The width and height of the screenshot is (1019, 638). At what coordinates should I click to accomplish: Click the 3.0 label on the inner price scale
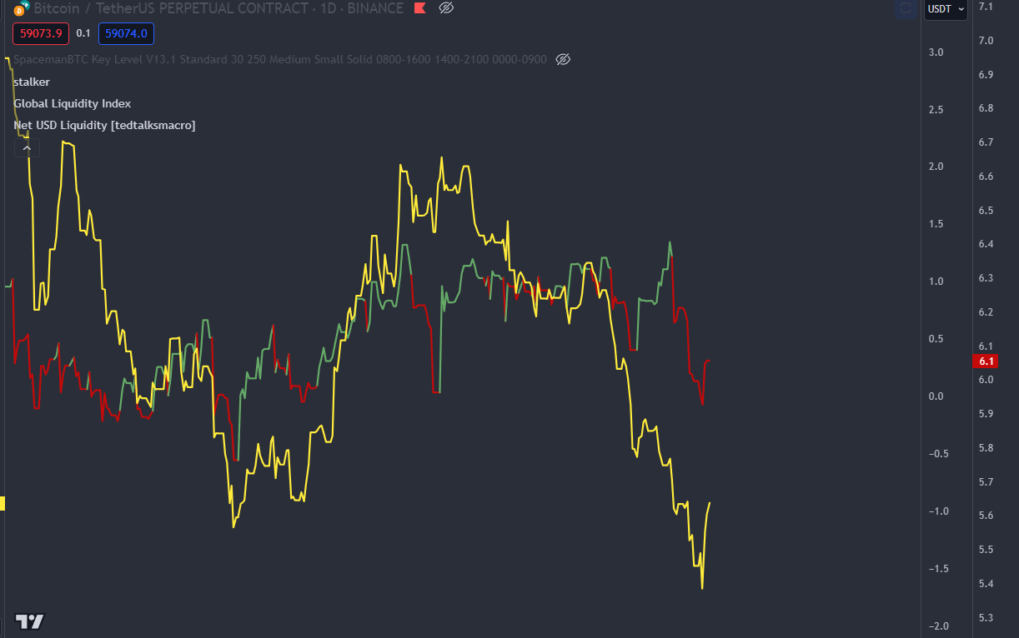coord(936,52)
